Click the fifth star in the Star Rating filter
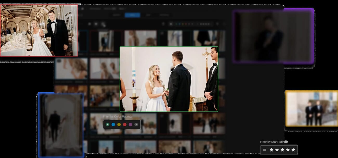The image size is (338, 158). point(293,150)
